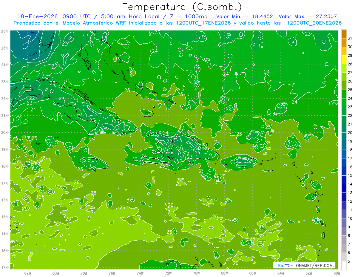Click the purple swatch near 9 on color scale

[x=344, y=231]
